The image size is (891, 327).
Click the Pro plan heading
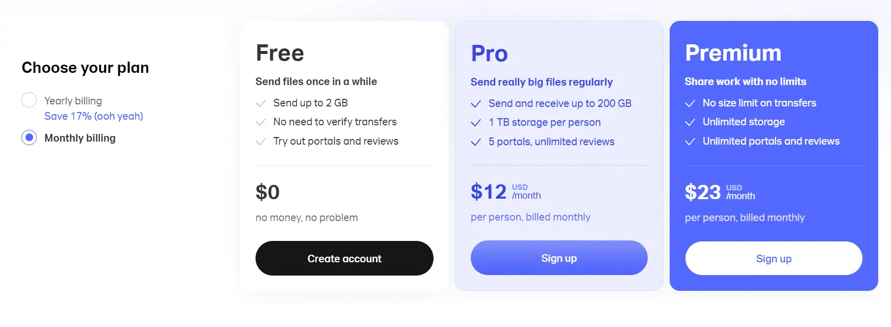(489, 53)
